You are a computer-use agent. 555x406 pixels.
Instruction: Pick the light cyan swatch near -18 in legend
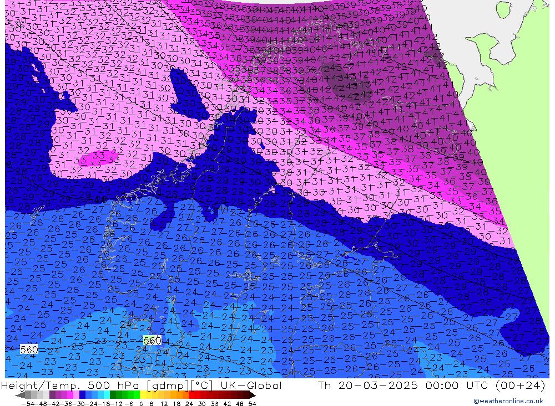[x=107, y=395]
